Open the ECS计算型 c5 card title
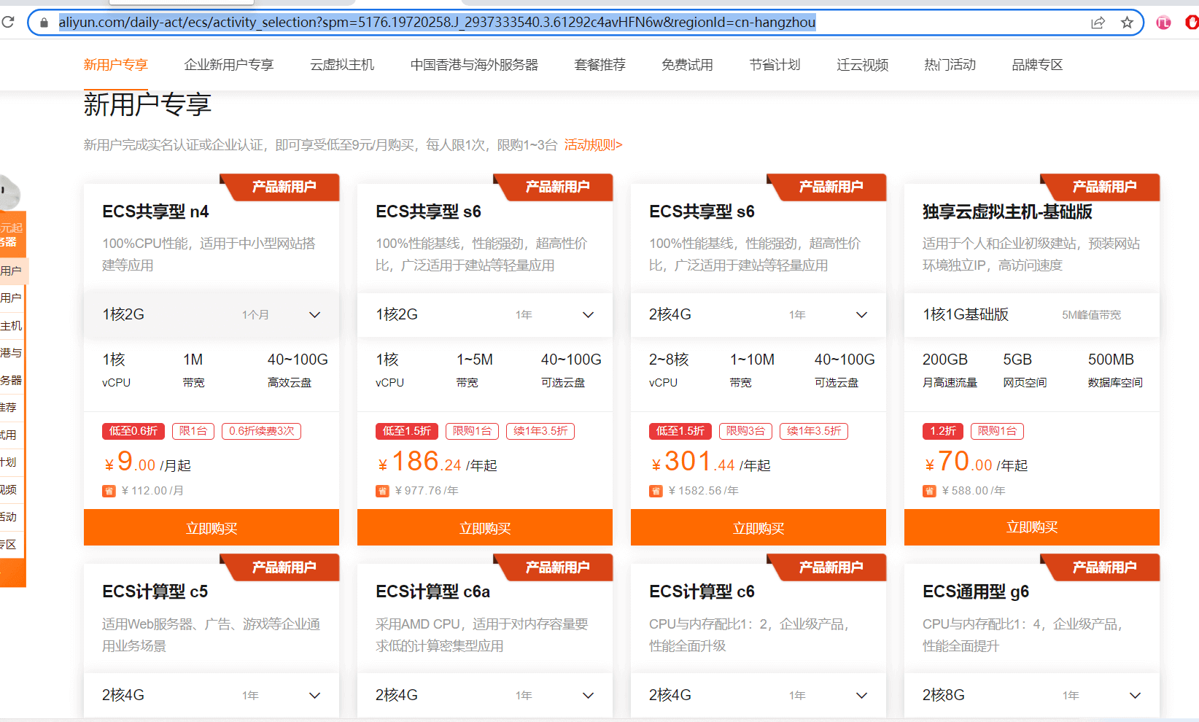 (155, 591)
